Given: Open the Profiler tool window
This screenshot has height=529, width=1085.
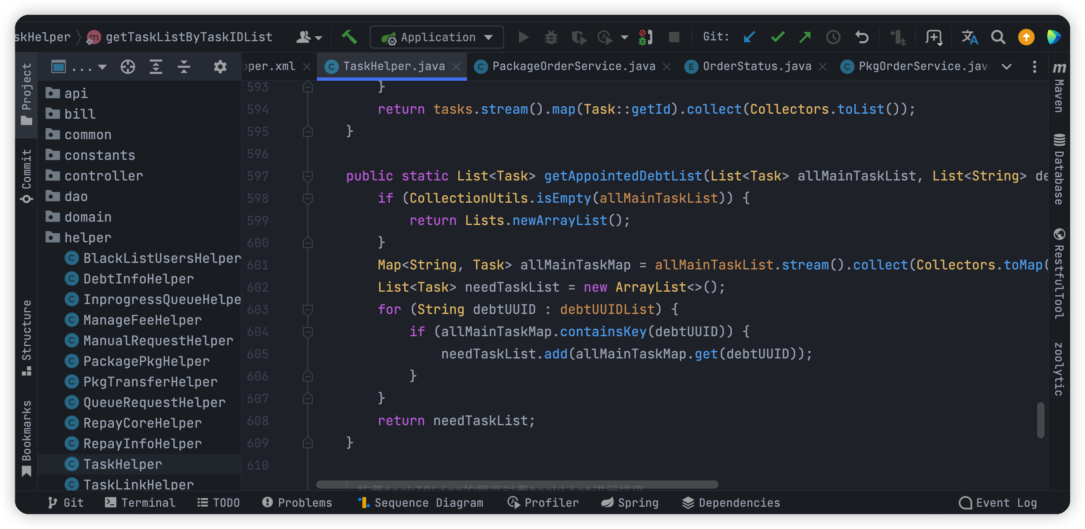Looking at the screenshot, I should tap(543, 503).
